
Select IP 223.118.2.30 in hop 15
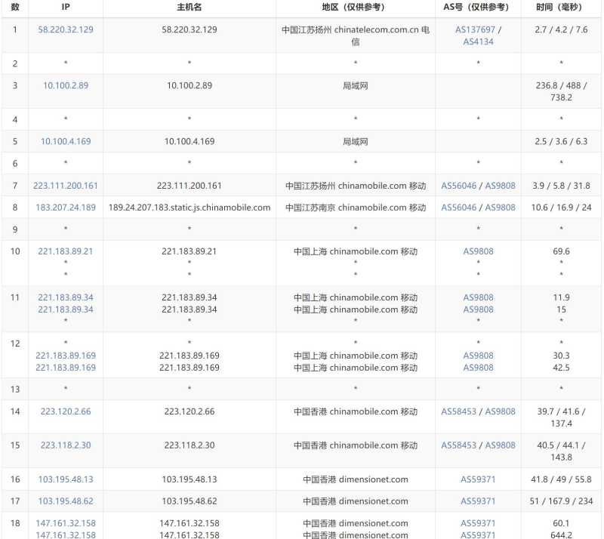(65, 445)
